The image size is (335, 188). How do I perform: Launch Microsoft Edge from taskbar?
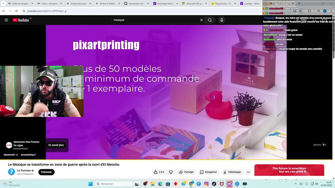[x=160, y=184]
